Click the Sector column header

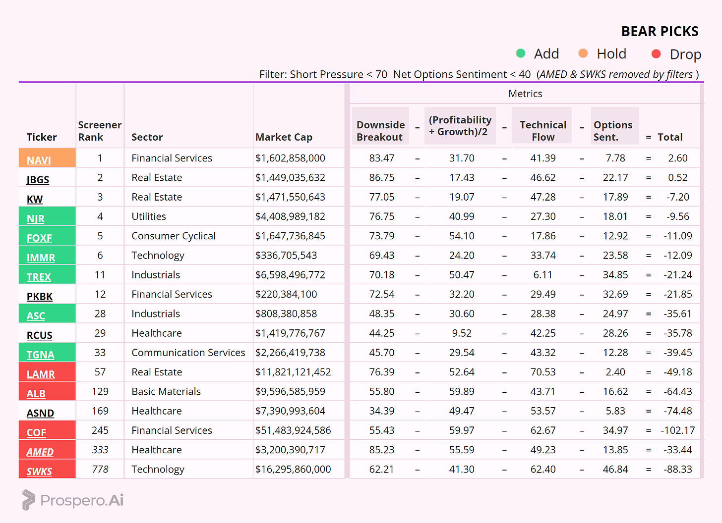[x=147, y=137]
